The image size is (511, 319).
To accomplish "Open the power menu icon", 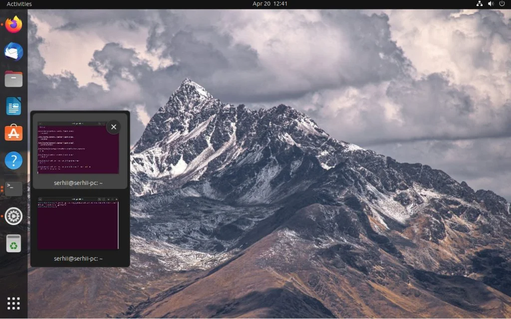I will tap(503, 3).
